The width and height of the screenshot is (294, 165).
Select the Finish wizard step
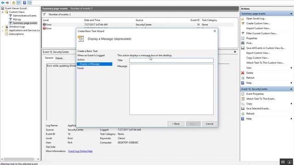pos(80,68)
